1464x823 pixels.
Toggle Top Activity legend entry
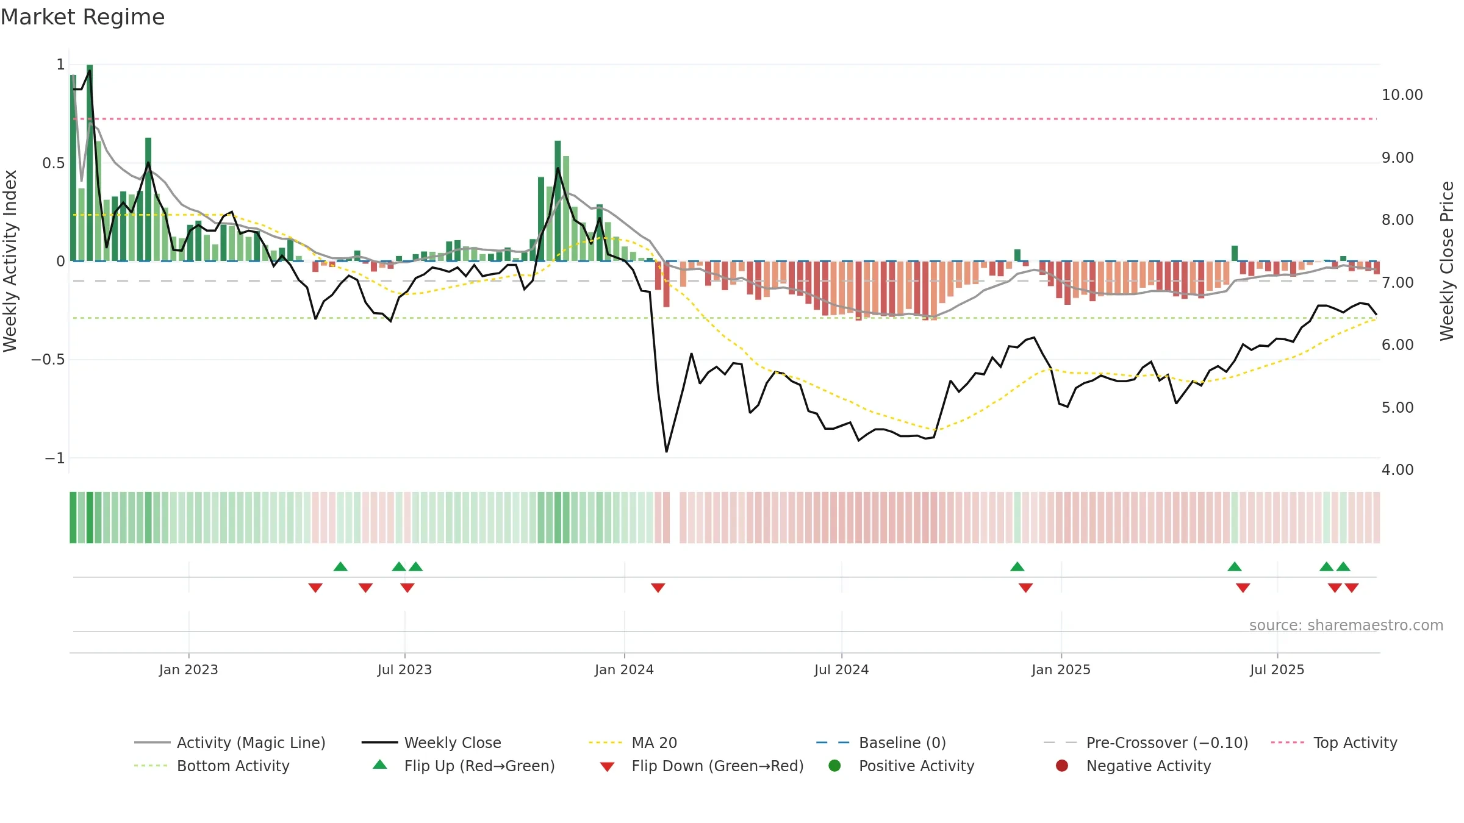pyautogui.click(x=1334, y=743)
